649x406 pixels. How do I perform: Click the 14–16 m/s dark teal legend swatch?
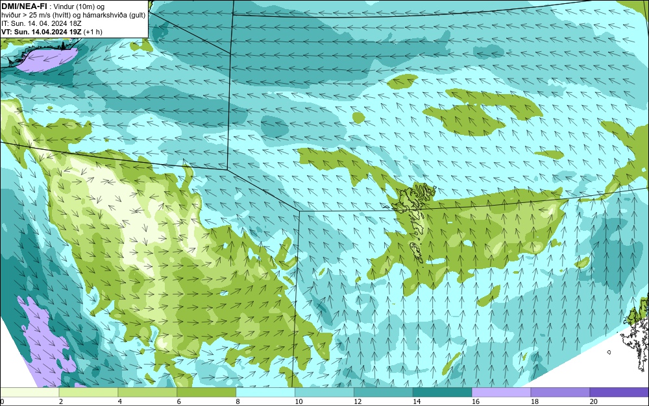(443, 392)
